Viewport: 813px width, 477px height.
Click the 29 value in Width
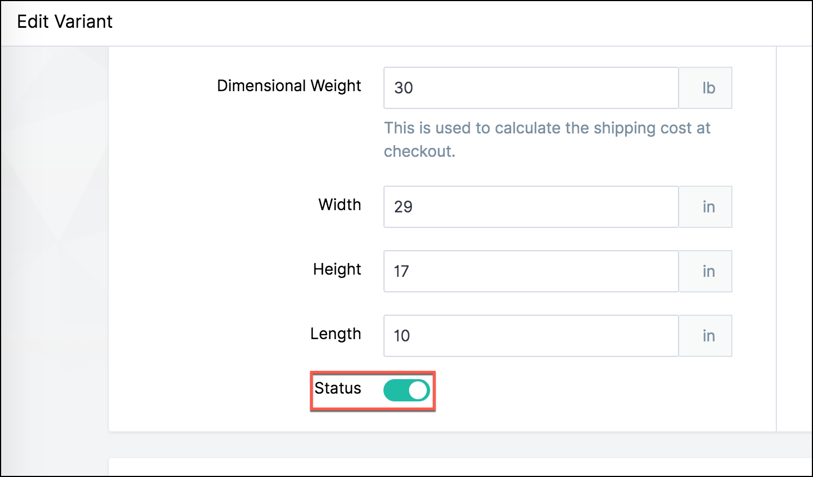coord(403,207)
